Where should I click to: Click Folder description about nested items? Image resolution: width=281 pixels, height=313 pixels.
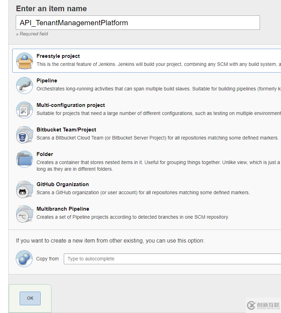coord(159,166)
